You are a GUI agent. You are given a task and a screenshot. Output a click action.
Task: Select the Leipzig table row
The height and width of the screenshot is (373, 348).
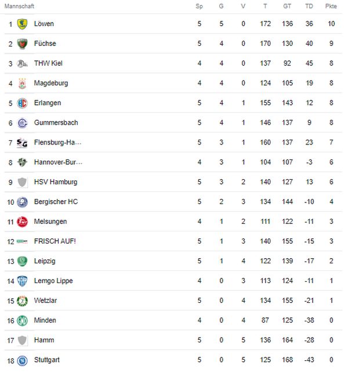point(173,261)
